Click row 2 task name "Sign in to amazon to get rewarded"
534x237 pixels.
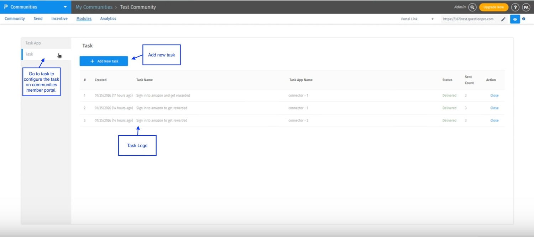(162, 108)
